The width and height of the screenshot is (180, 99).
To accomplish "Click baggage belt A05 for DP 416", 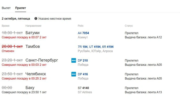I will [143, 78].
